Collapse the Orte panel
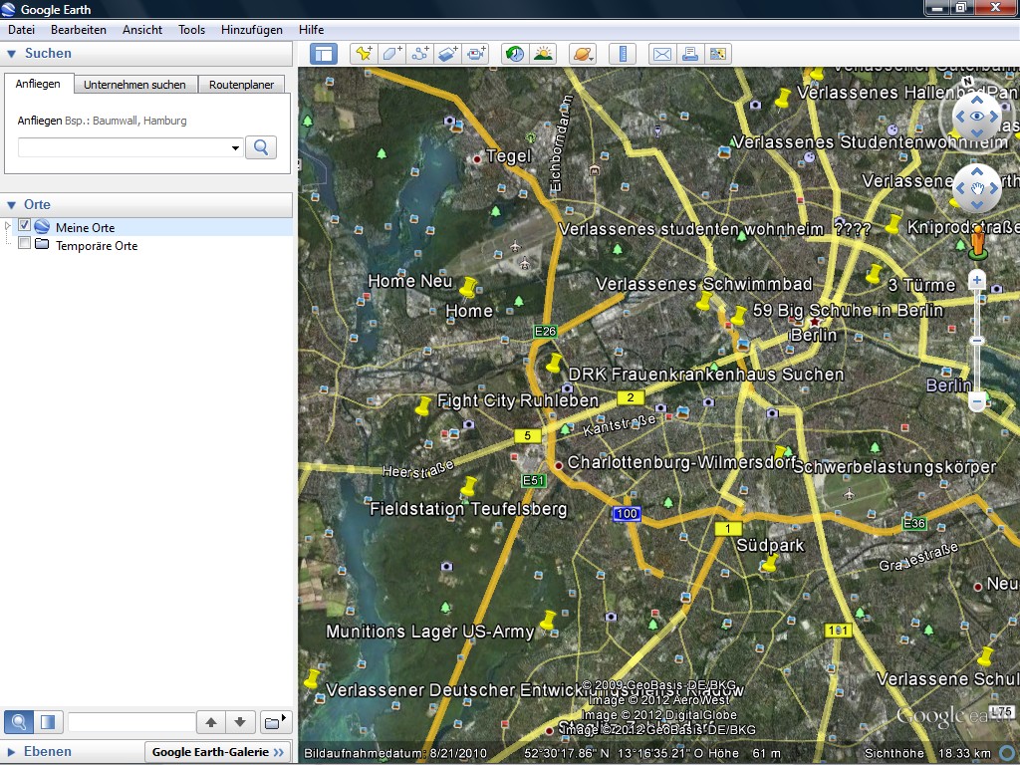Screen dimensions: 1020x765 coord(11,205)
